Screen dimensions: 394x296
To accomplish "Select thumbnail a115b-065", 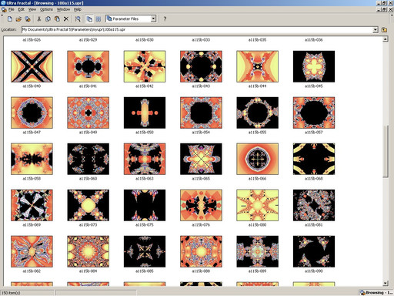I will (x=201, y=159).
